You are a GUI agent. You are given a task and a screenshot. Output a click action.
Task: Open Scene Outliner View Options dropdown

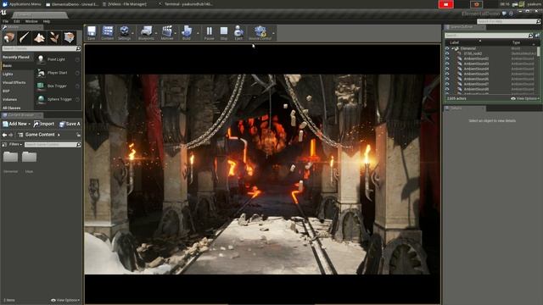tap(525, 98)
